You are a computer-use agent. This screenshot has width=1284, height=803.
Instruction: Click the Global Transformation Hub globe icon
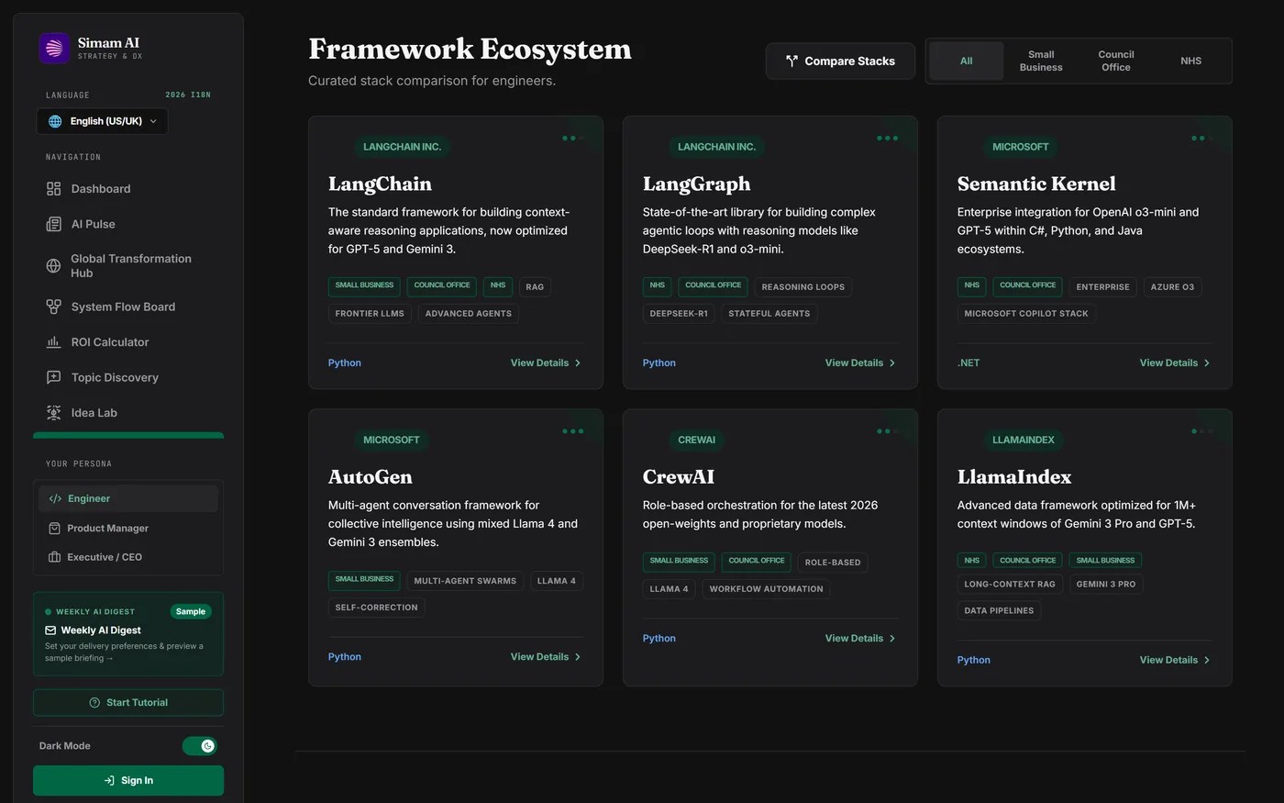tap(53, 266)
